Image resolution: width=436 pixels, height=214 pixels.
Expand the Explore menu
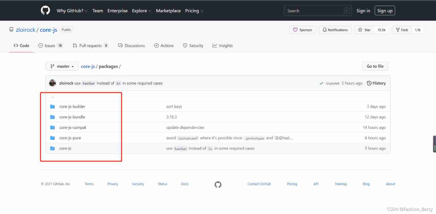click(x=142, y=11)
